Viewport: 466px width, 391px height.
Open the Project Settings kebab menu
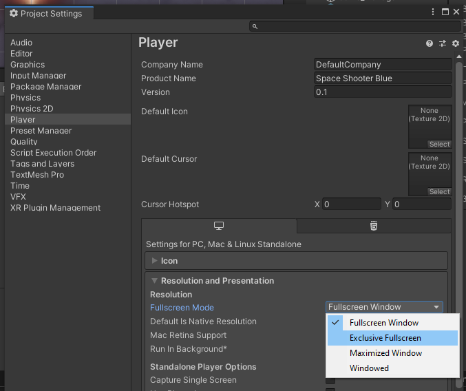433,12
